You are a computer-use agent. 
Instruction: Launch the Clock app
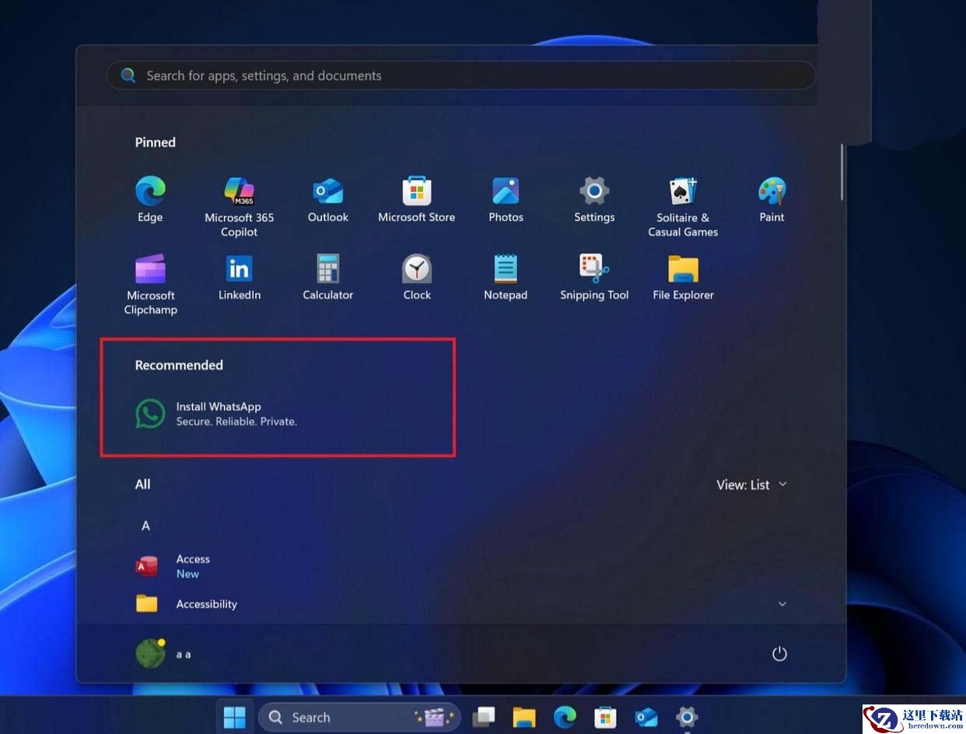click(417, 278)
